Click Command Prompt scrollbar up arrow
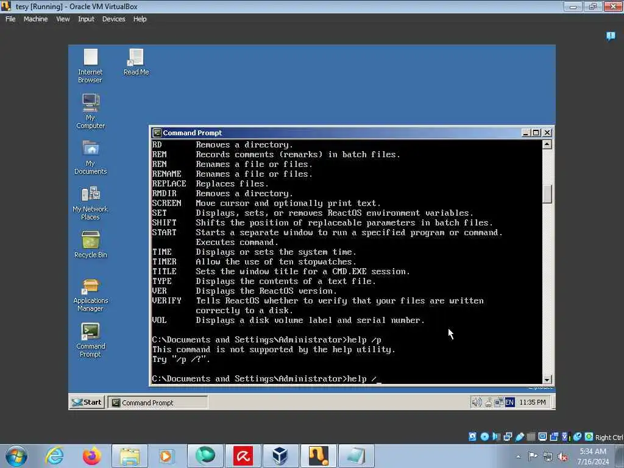 (547, 144)
